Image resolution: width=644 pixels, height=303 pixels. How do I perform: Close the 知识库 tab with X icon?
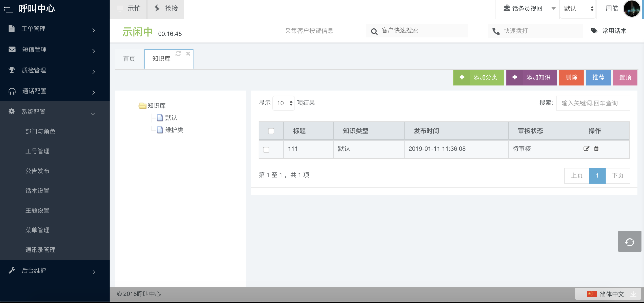(188, 54)
